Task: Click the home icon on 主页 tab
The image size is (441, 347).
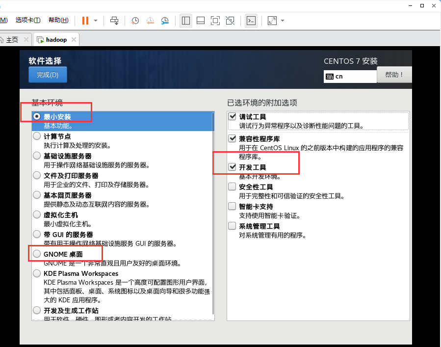Action: 1,40
